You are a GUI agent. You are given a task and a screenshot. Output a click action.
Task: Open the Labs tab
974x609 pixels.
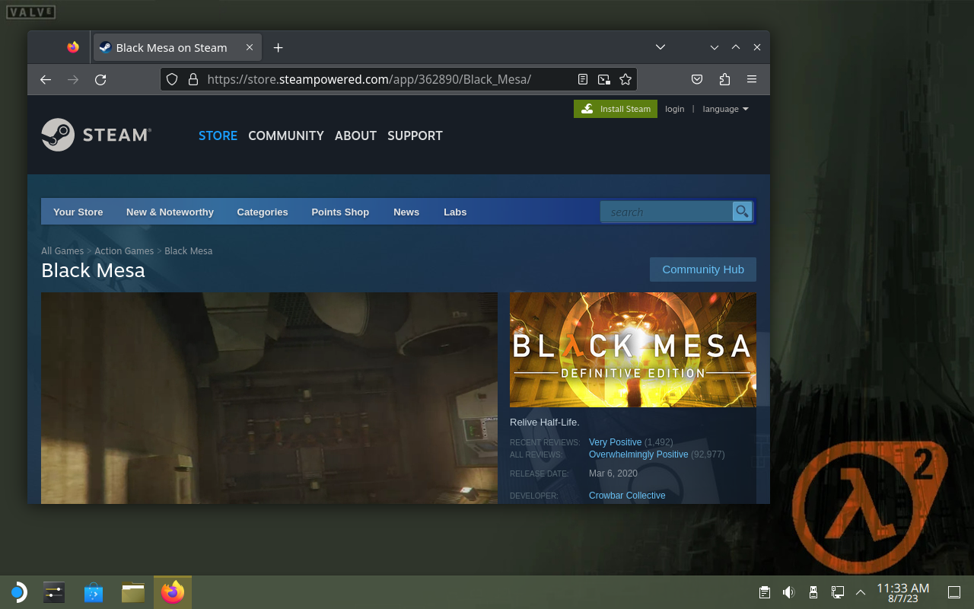coord(455,212)
